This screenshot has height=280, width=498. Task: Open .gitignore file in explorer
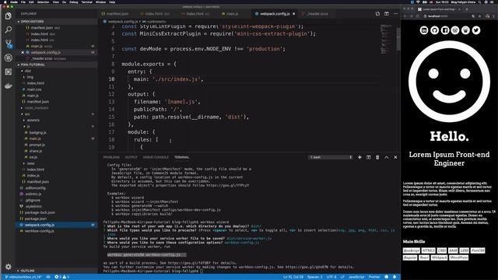coord(33,200)
